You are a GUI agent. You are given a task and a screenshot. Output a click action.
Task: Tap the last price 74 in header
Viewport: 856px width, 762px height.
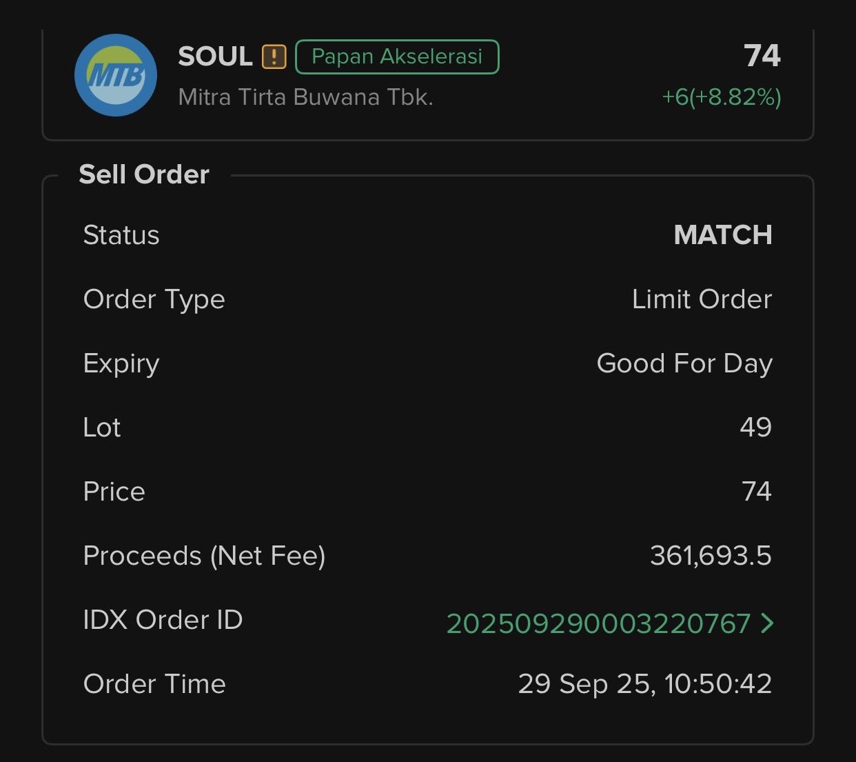tap(762, 56)
